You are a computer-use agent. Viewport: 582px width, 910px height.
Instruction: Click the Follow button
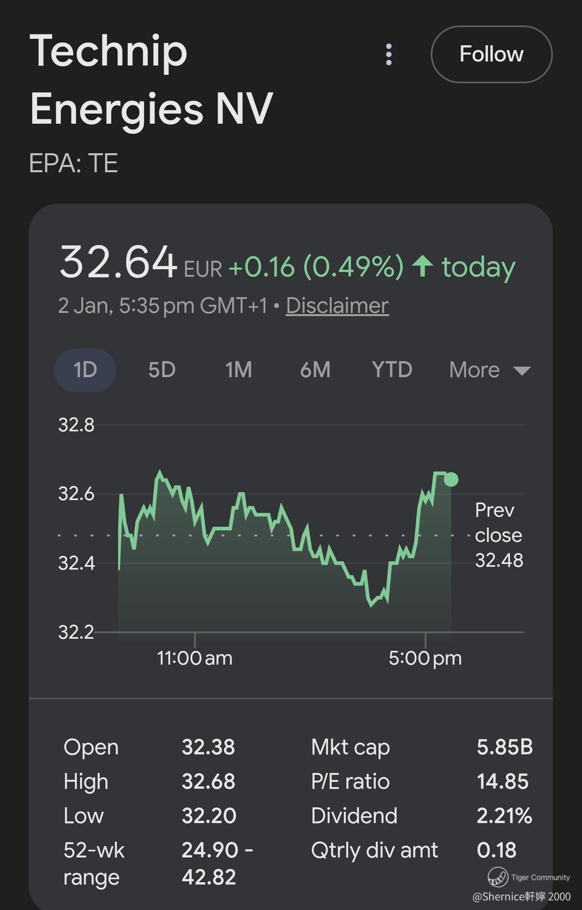(491, 54)
